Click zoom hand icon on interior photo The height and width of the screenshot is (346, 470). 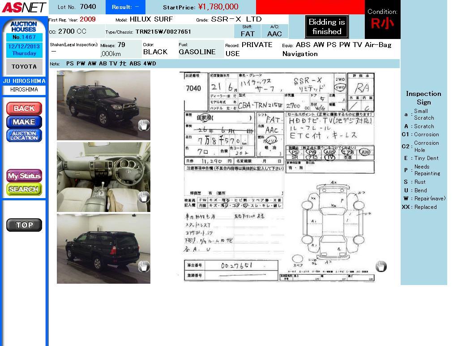pyautogui.click(x=144, y=197)
